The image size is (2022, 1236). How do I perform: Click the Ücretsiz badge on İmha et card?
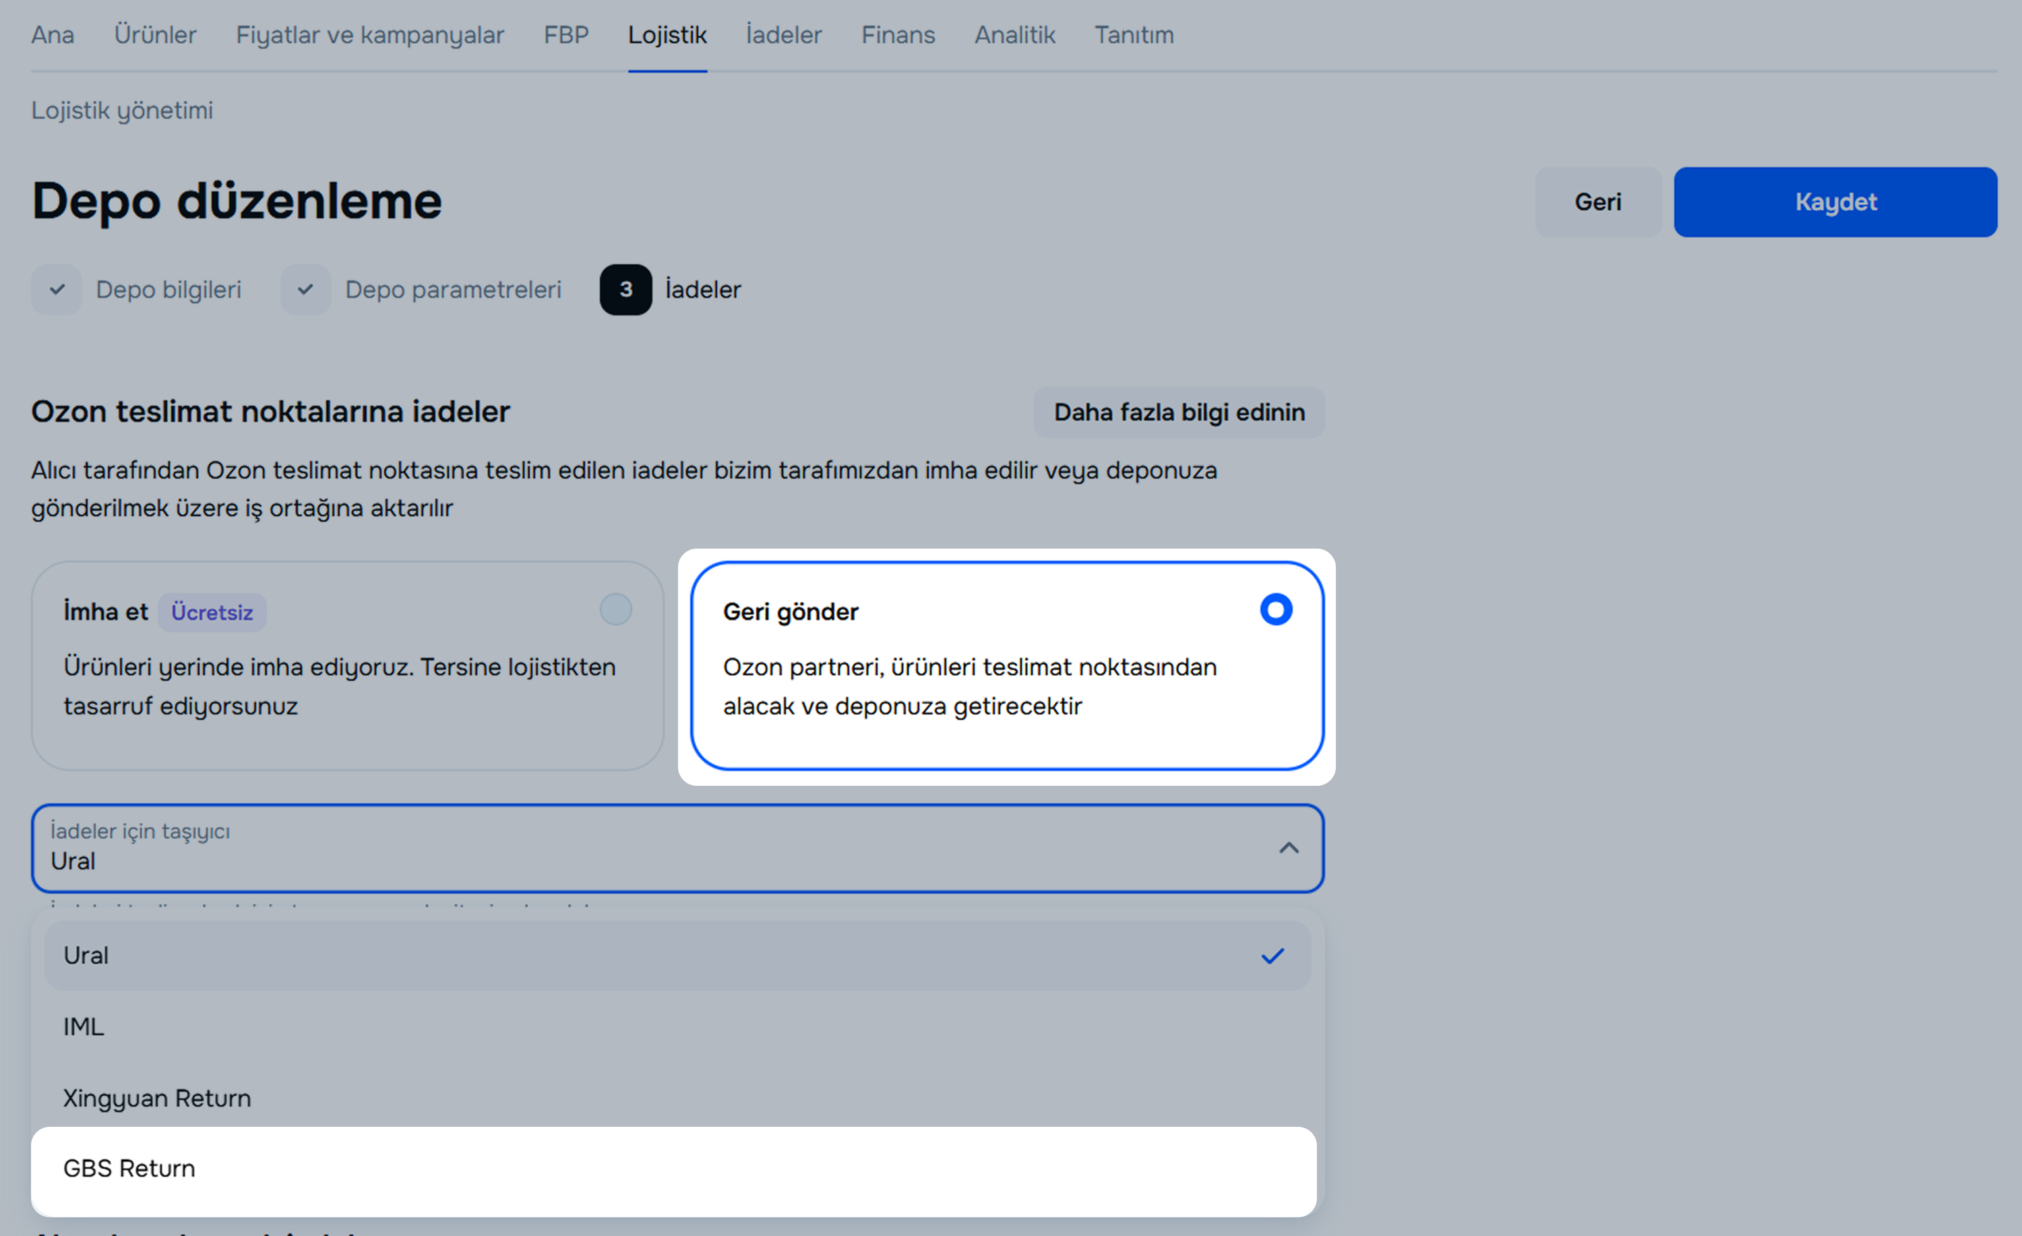tap(212, 612)
